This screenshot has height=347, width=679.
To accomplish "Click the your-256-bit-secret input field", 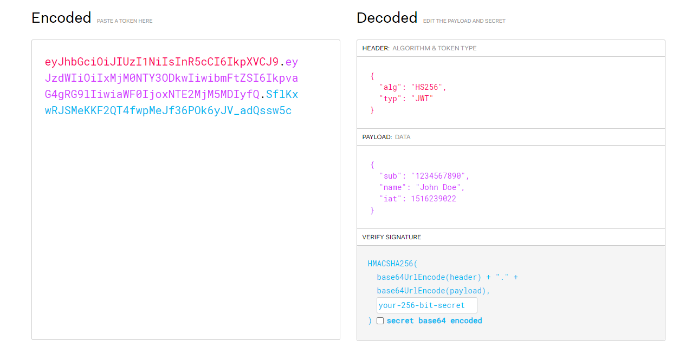I will (x=427, y=305).
